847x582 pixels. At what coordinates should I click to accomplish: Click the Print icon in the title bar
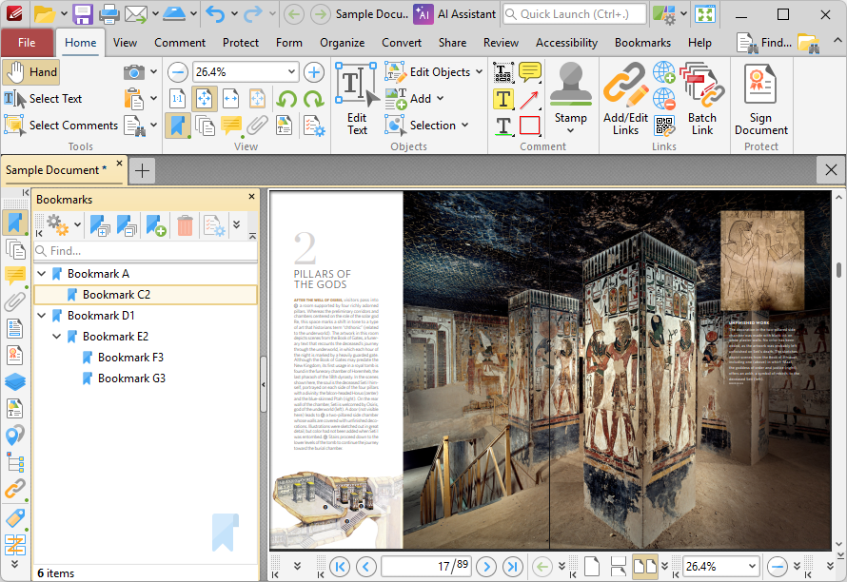108,14
